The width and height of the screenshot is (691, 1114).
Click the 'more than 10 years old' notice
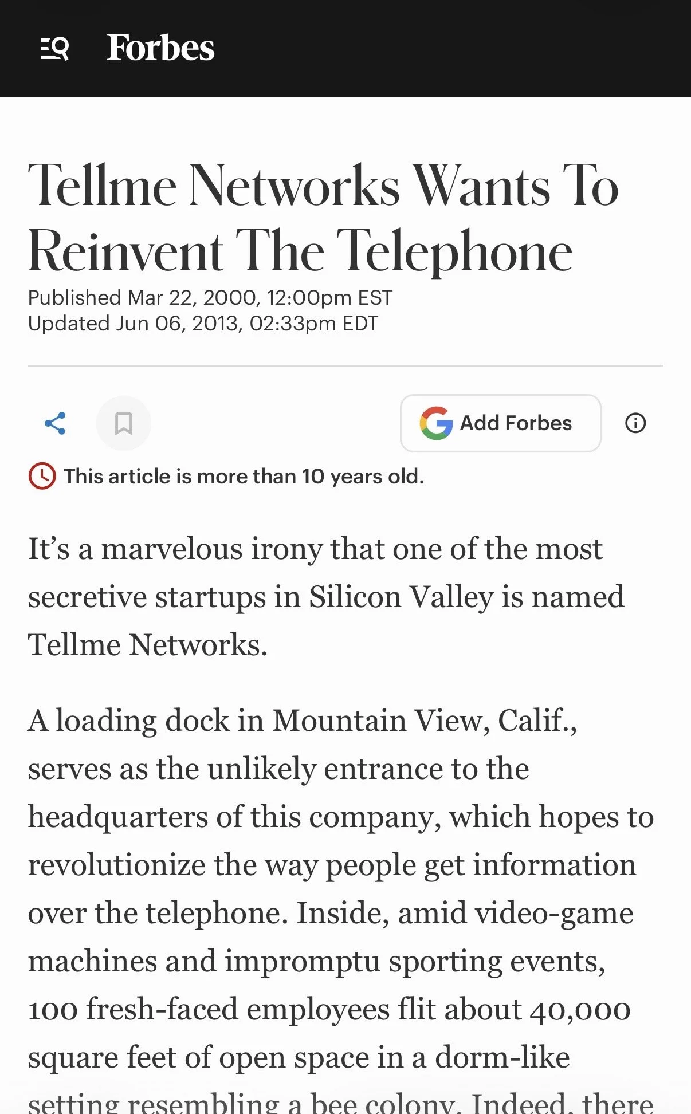click(x=244, y=477)
